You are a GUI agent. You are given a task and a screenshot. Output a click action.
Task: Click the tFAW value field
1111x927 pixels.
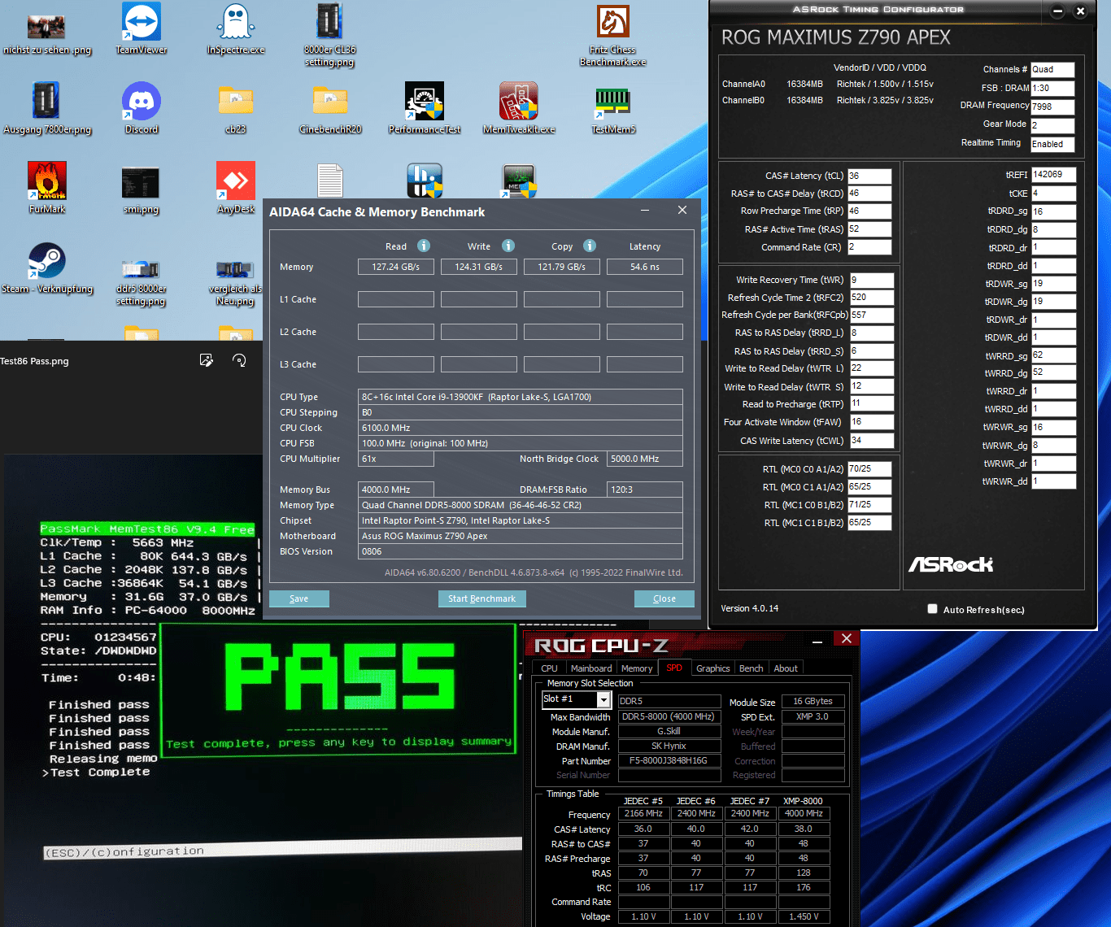tap(872, 422)
